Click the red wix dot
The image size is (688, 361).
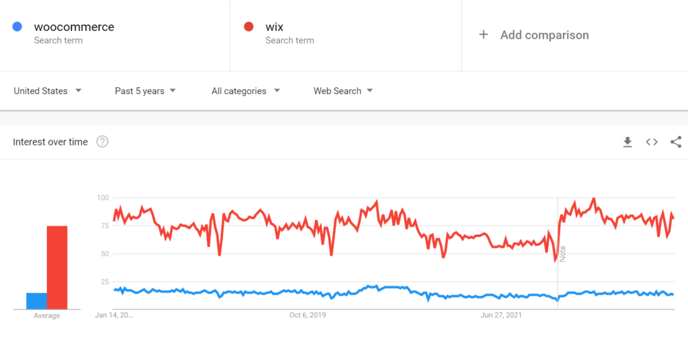pyautogui.click(x=249, y=27)
